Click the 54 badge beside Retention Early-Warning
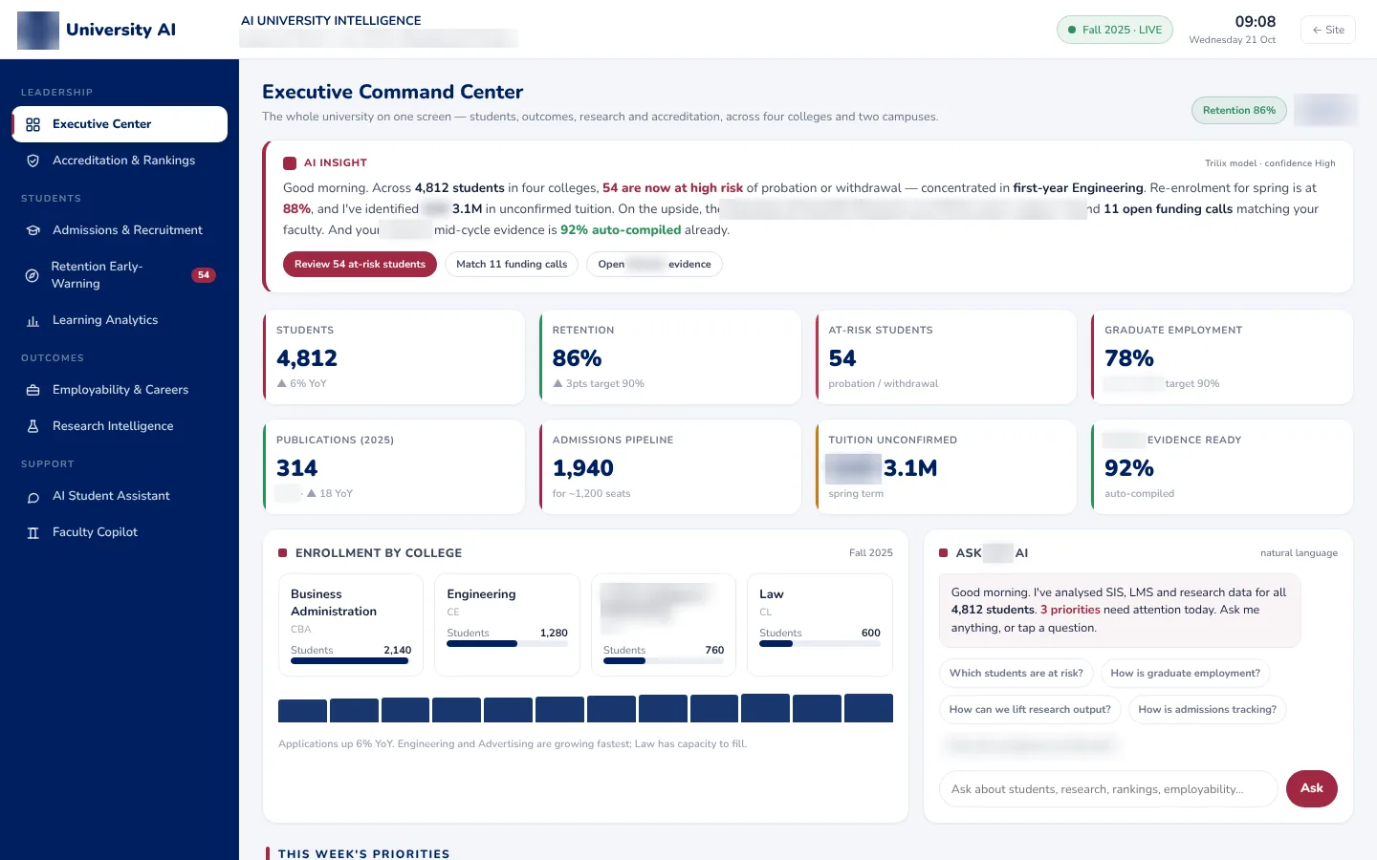The height and width of the screenshot is (860, 1377). [204, 275]
